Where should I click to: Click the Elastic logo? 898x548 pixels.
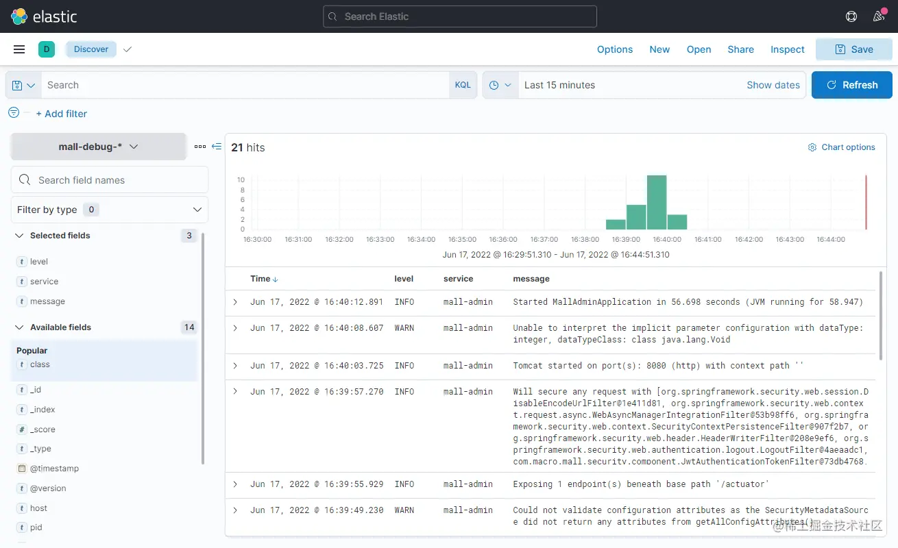pyautogui.click(x=45, y=16)
